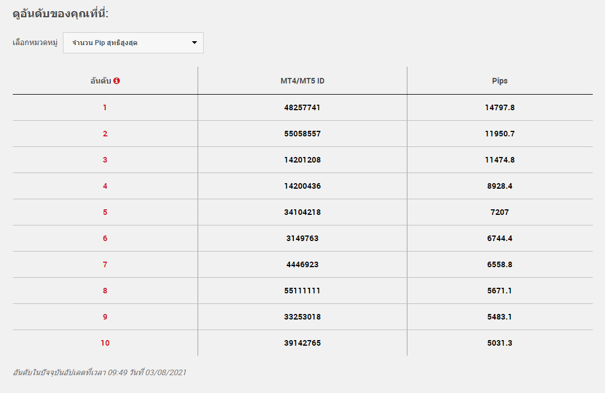This screenshot has width=605, height=393.
Task: Click the เลือกหมวดหมู่ label
Action: pyautogui.click(x=35, y=42)
